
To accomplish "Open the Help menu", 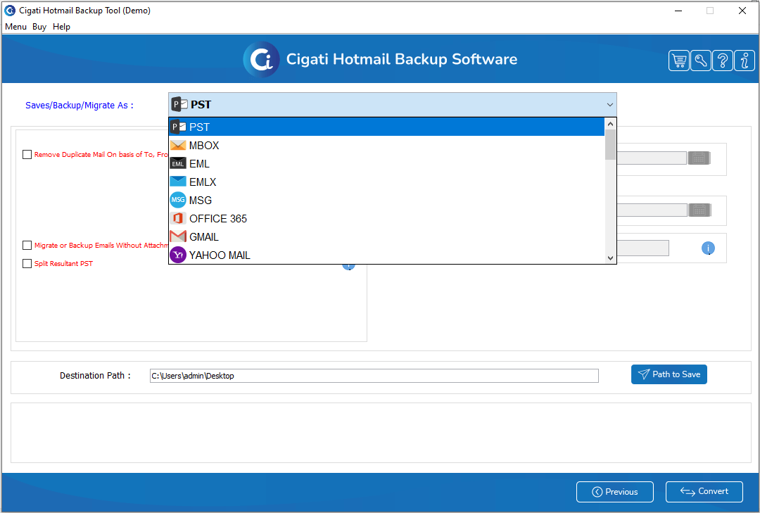I will click(61, 27).
